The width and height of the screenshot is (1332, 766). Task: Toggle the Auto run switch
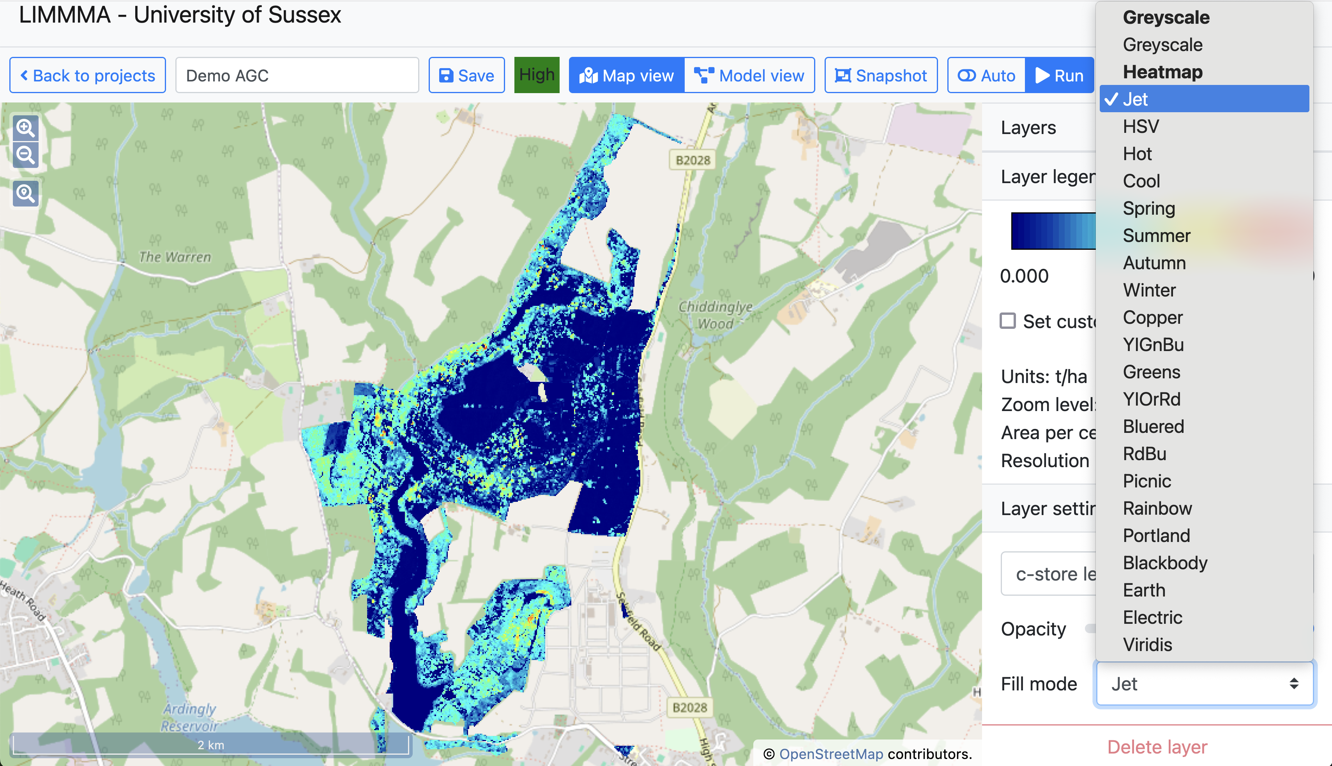click(x=986, y=76)
